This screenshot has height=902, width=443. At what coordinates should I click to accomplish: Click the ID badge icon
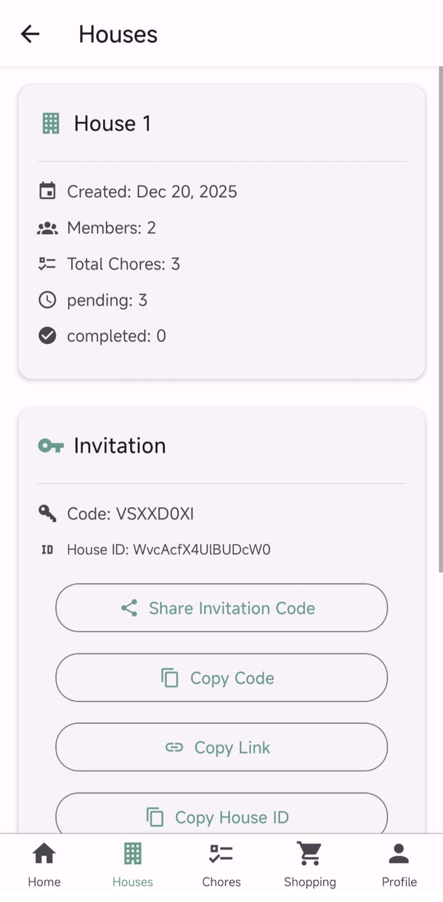[47, 550]
